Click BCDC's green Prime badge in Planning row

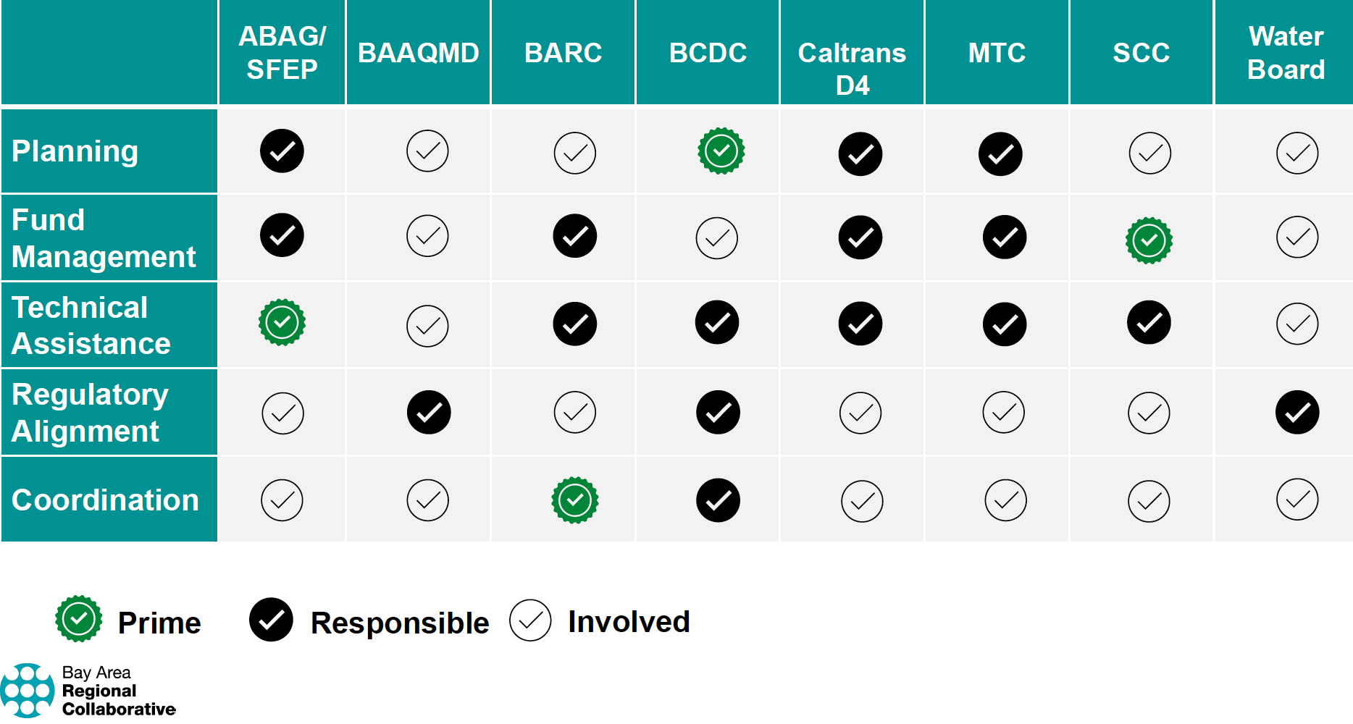coord(721,151)
